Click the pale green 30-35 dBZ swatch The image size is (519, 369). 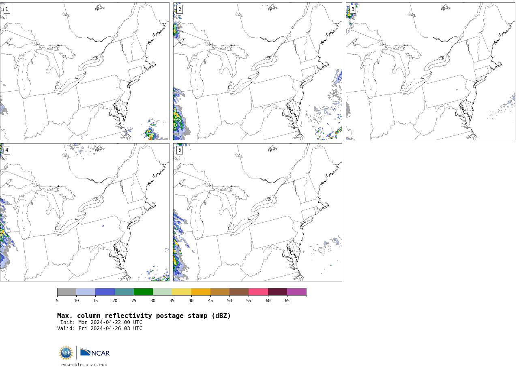[x=163, y=292]
